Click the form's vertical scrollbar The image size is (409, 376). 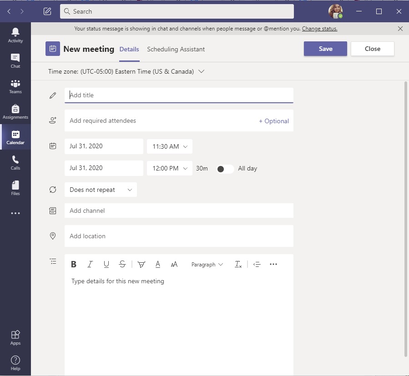pyautogui.click(x=406, y=219)
